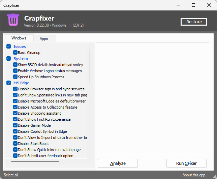Uncheck Don't Show First Run Experience

[15, 119]
